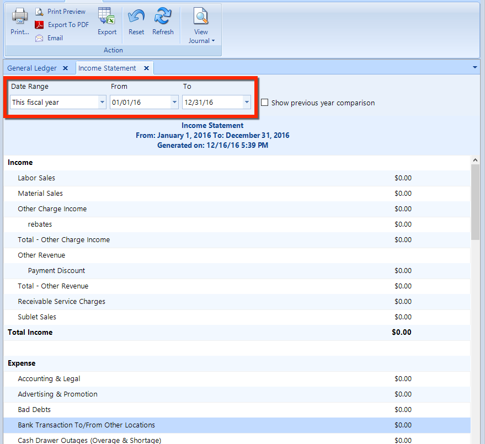Click the scrollbar up arrow
Viewport: 485px width, 444px height.
[x=475, y=159]
